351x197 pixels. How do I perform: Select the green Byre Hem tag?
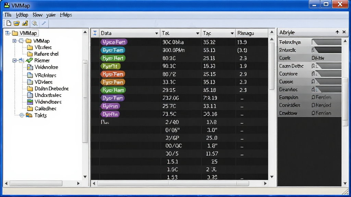113,90
